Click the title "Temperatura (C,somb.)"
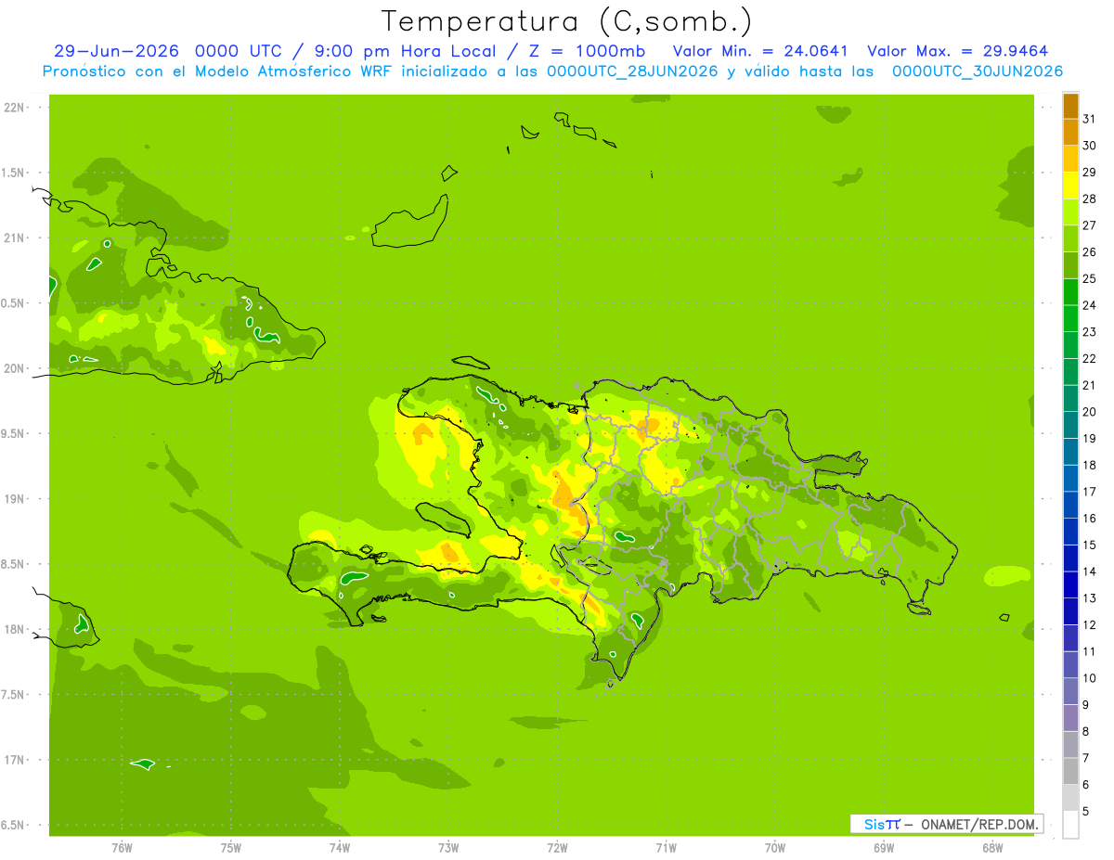The width and height of the screenshot is (1114, 860). click(565, 21)
